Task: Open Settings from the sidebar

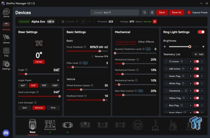Action: [x=6, y=65]
